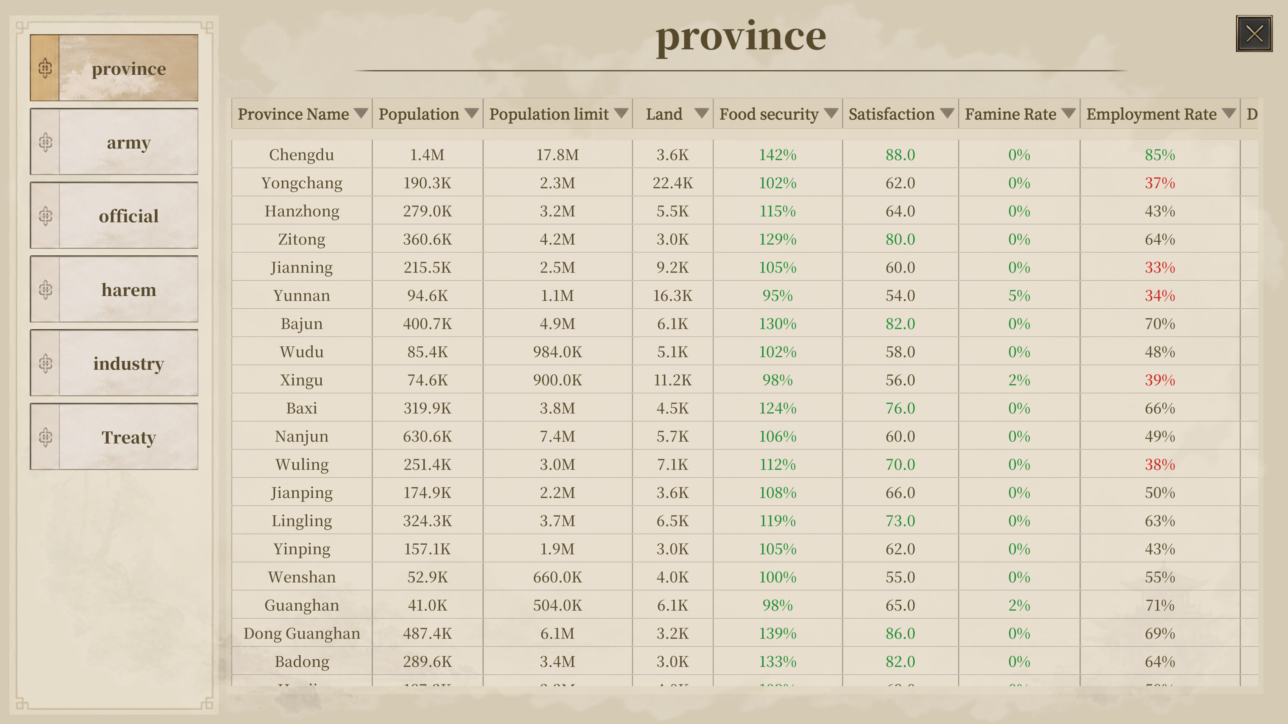Viewport: 1288px width, 724px height.
Task: Click the knot icon beside Treaty tab
Action: (x=45, y=437)
